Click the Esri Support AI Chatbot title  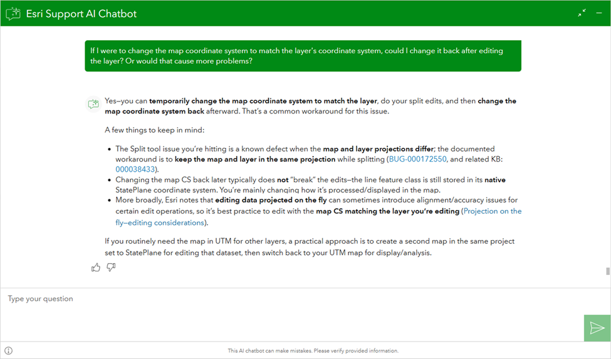(81, 14)
